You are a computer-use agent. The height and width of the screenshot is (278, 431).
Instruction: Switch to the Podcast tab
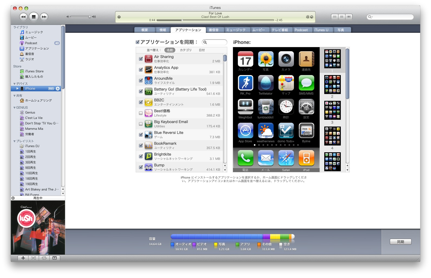301,30
